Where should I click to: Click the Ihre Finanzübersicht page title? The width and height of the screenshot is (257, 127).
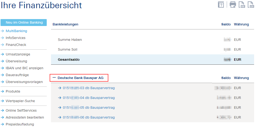point(41,5)
